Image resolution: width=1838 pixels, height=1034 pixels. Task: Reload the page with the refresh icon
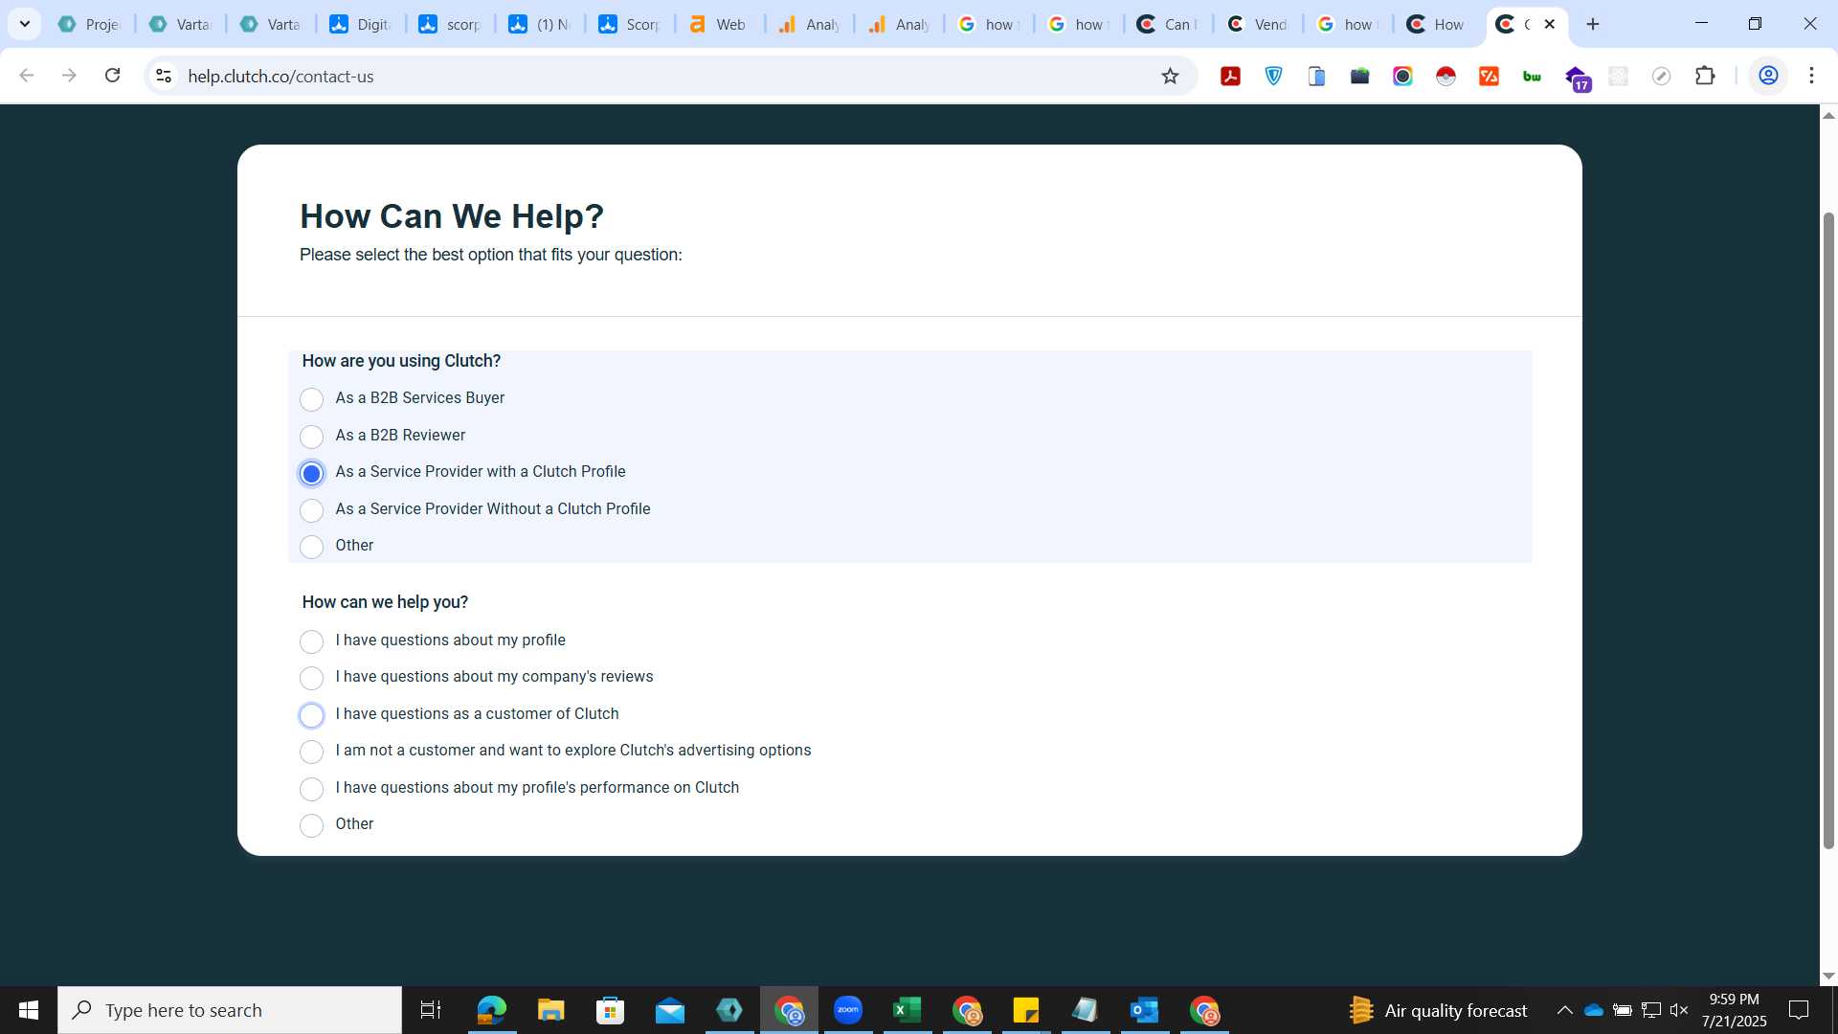click(112, 76)
